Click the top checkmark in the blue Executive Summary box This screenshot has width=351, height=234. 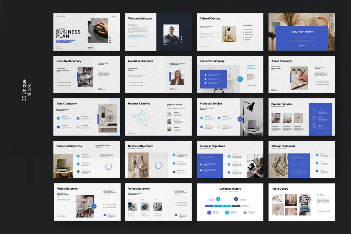205,75
